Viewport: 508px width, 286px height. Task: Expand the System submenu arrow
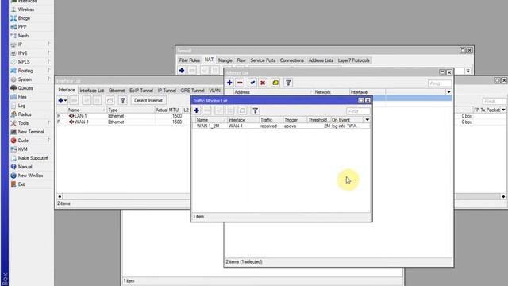coord(49,79)
